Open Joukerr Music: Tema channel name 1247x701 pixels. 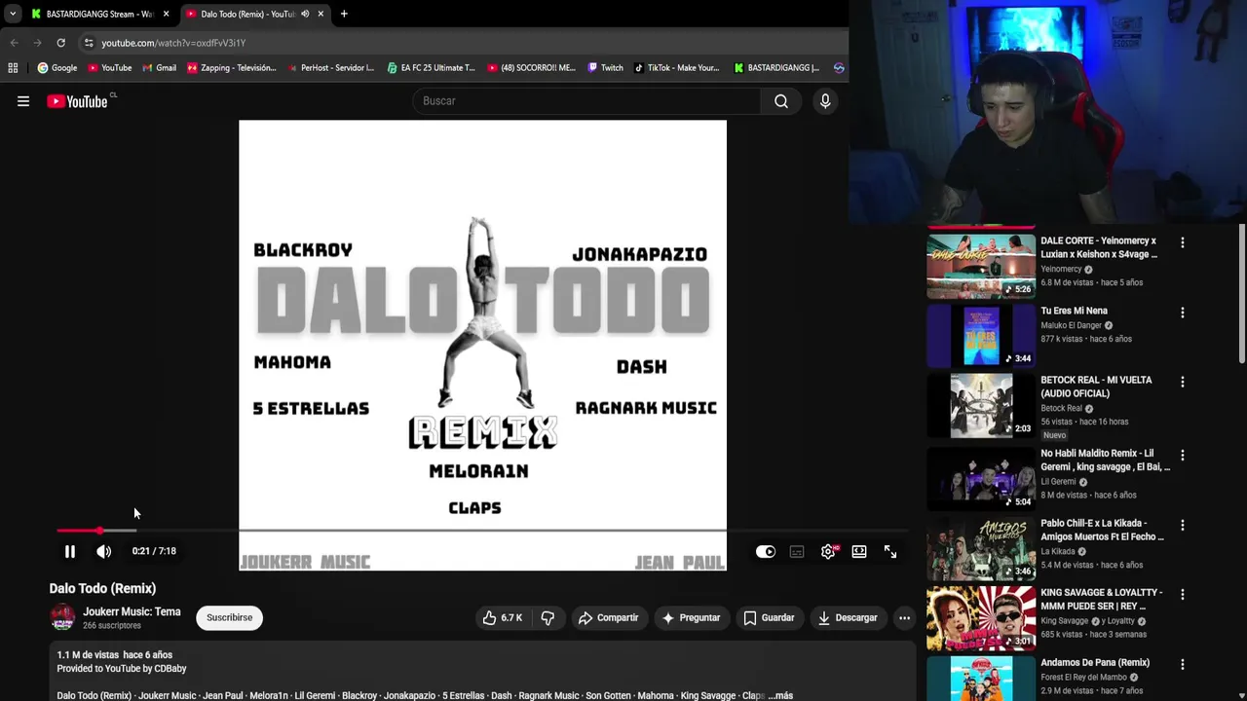132,611
